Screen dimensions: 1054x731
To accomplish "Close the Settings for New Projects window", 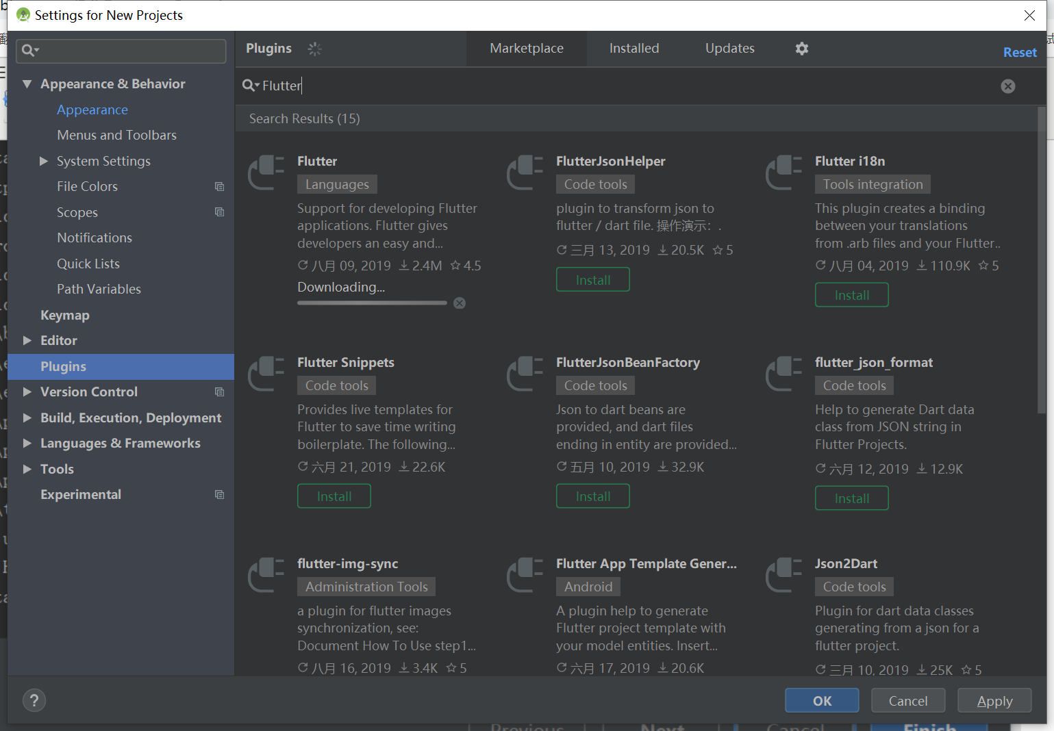I will click(x=1029, y=15).
